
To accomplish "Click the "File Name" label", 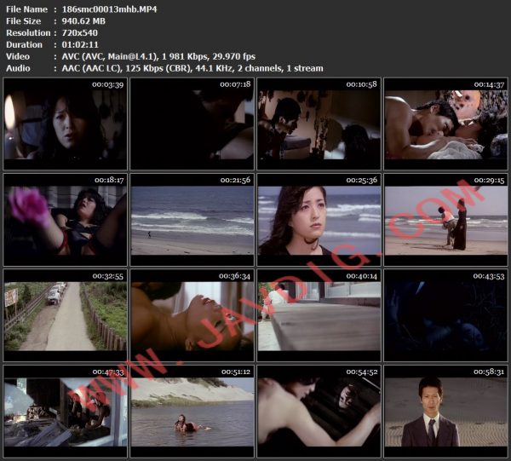I will pyautogui.click(x=26, y=9).
